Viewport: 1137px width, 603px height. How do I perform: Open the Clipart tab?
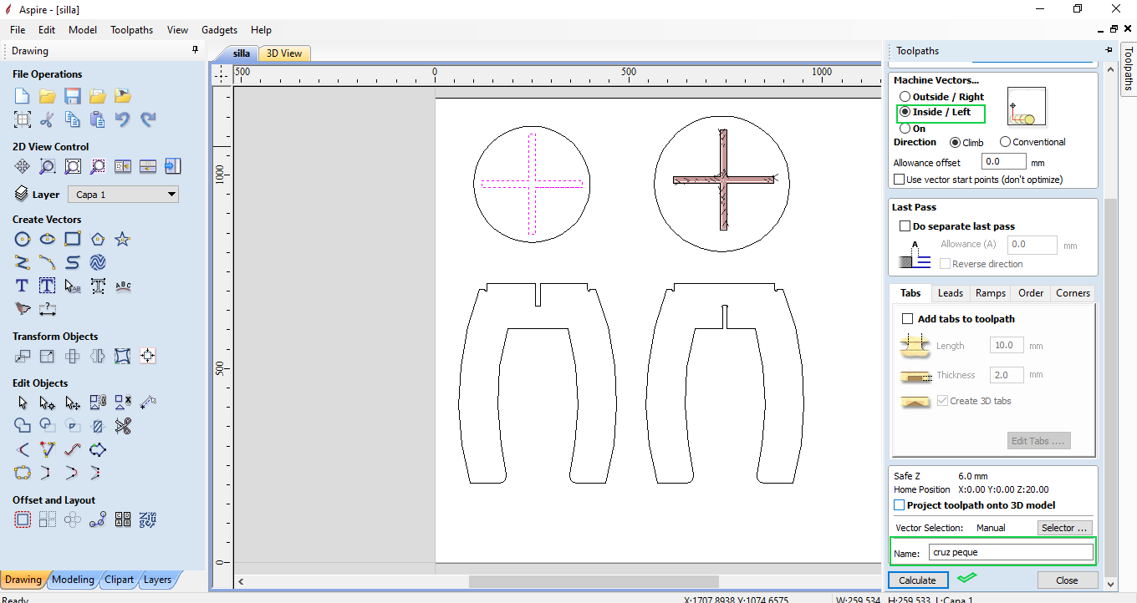click(119, 580)
